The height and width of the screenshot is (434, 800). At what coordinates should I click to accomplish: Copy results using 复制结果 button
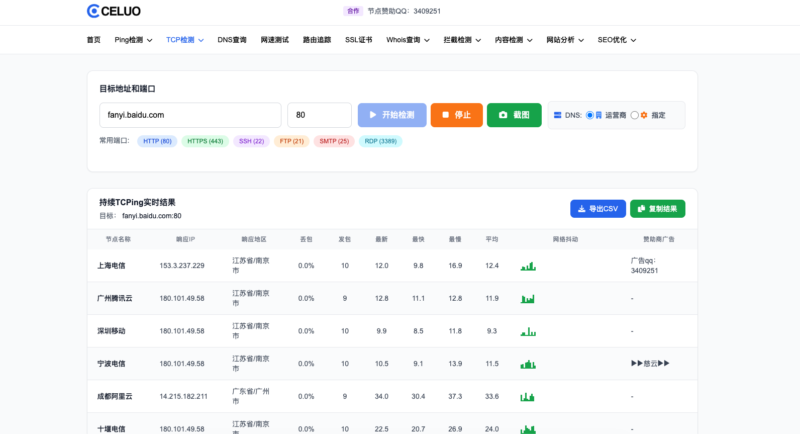pos(657,209)
